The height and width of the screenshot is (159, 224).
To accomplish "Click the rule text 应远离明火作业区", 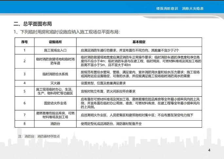I will [137, 115].
